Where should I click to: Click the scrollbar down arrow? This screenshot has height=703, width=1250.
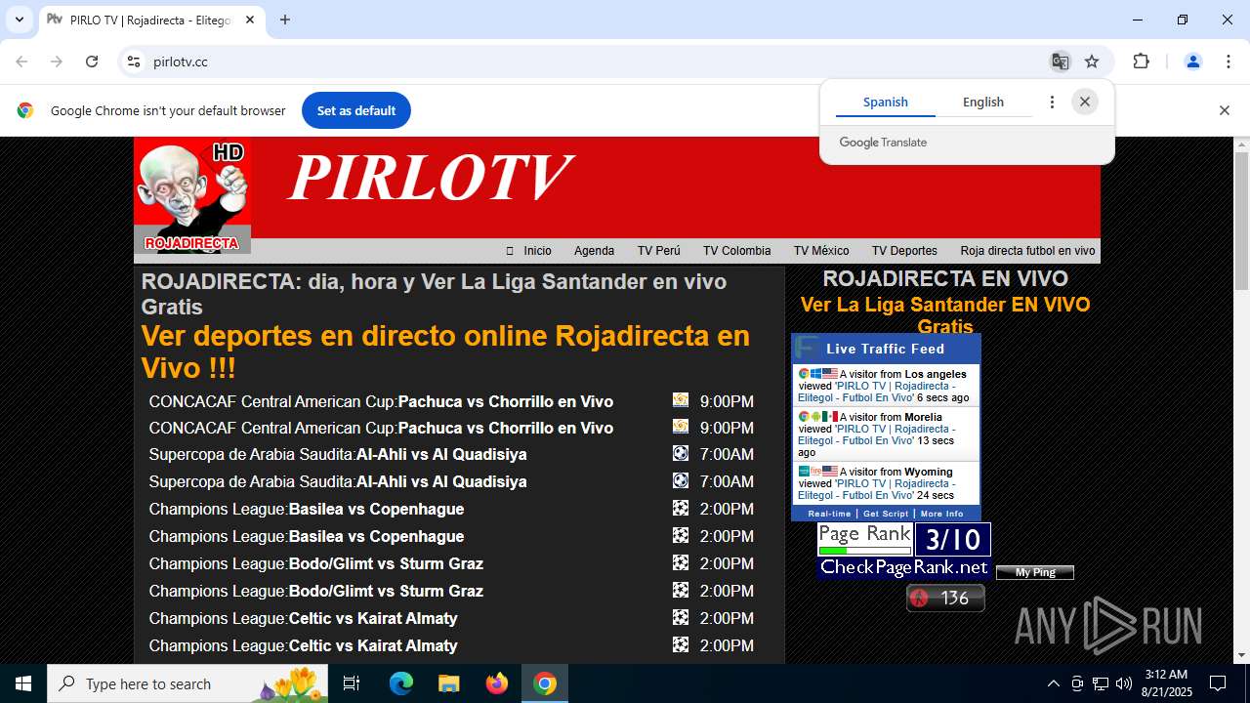[1241, 655]
